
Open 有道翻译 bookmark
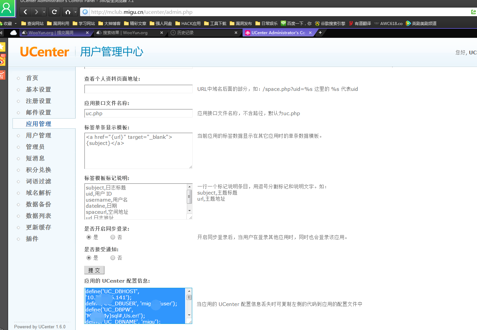(360, 23)
